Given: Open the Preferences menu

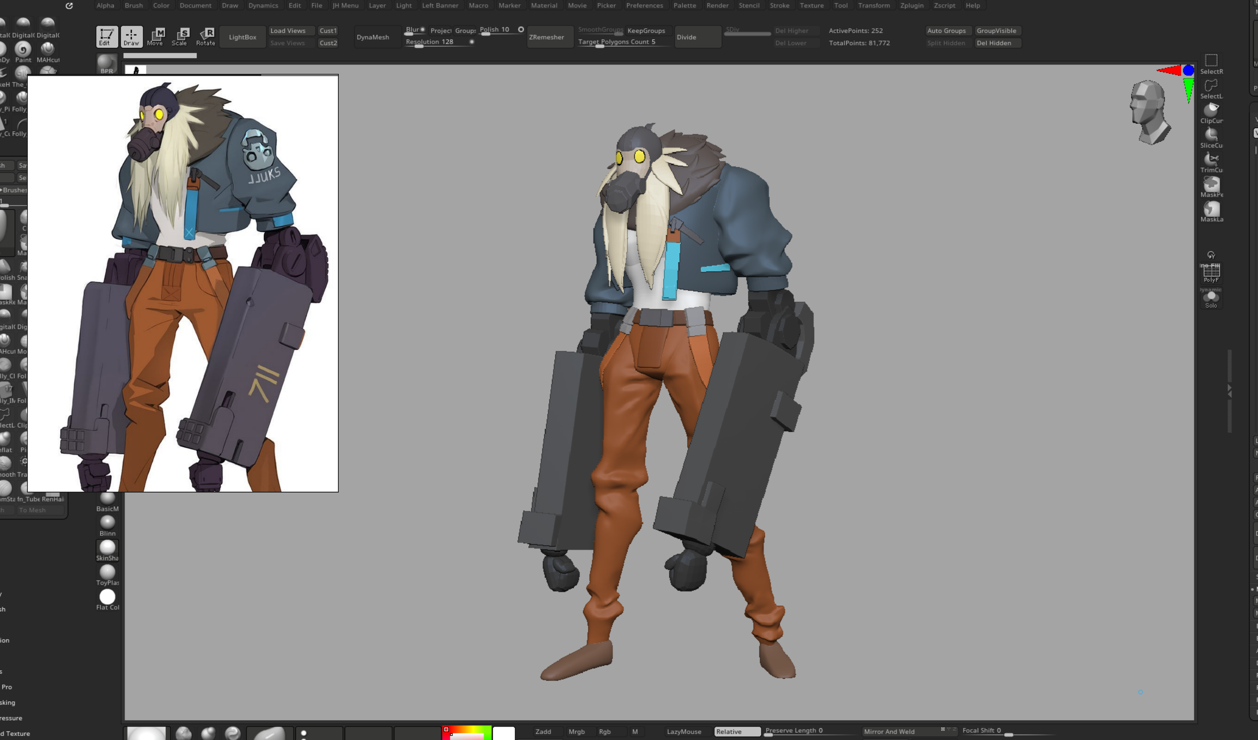Looking at the screenshot, I should point(644,6).
